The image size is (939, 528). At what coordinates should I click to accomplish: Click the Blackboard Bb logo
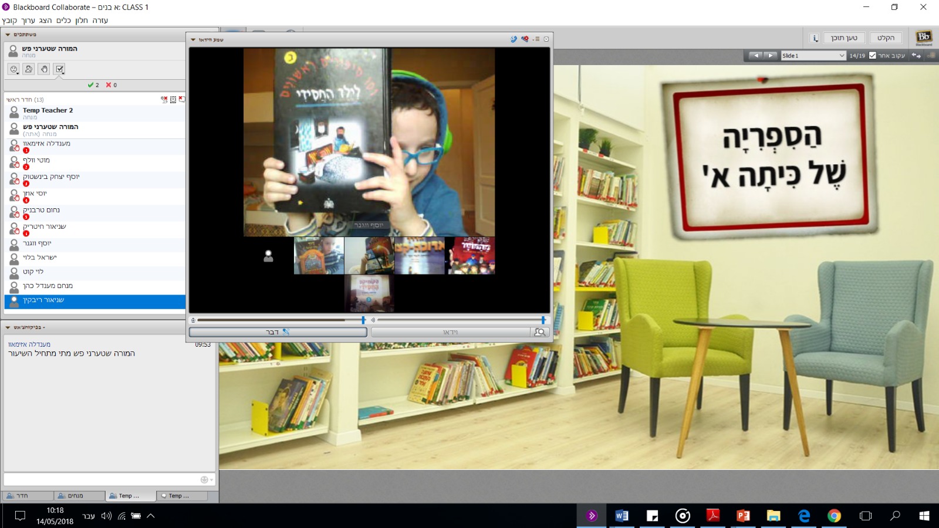click(x=924, y=38)
